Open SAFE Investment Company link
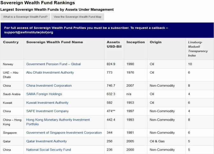The height and width of the screenshot is (154, 214). [x=47, y=111]
